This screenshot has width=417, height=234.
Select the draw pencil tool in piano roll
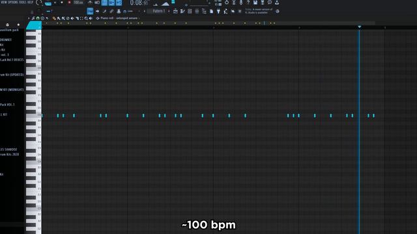point(54,18)
